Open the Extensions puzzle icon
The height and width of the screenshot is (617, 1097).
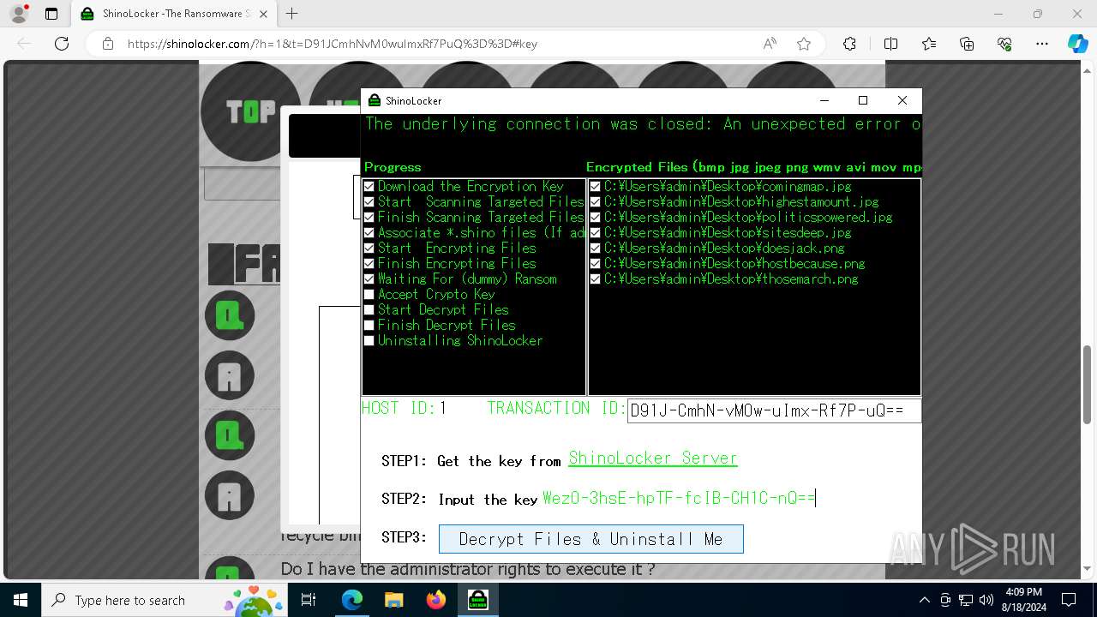[849, 44]
